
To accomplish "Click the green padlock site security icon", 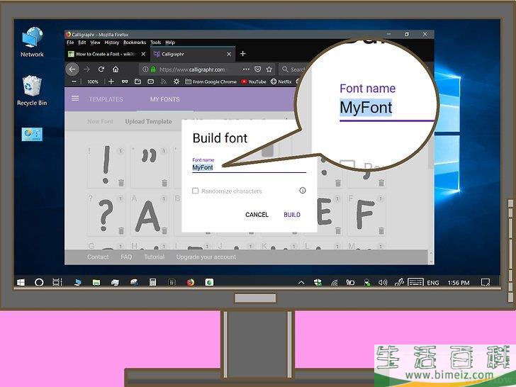I will coord(153,69).
